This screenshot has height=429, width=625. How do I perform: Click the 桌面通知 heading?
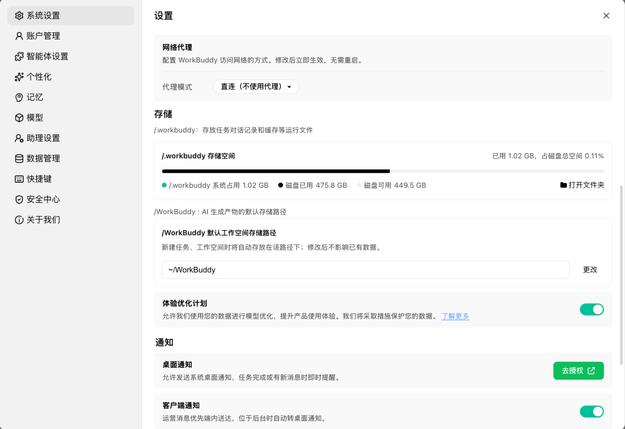coord(178,365)
